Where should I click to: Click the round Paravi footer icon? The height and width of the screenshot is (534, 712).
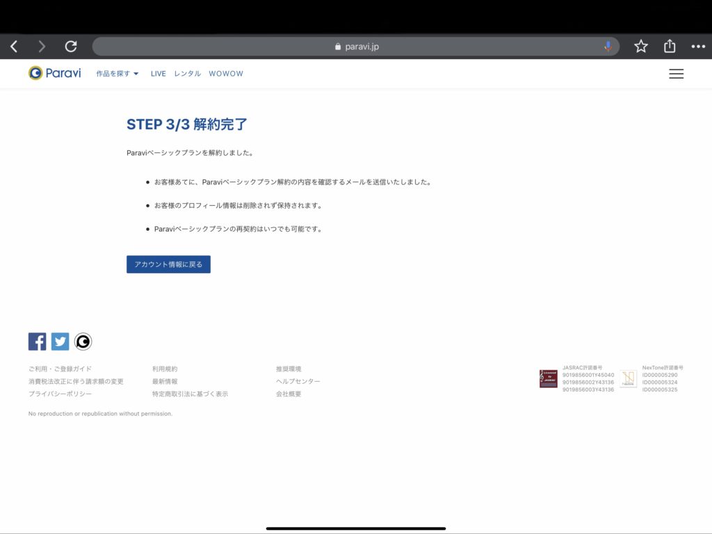coord(83,341)
